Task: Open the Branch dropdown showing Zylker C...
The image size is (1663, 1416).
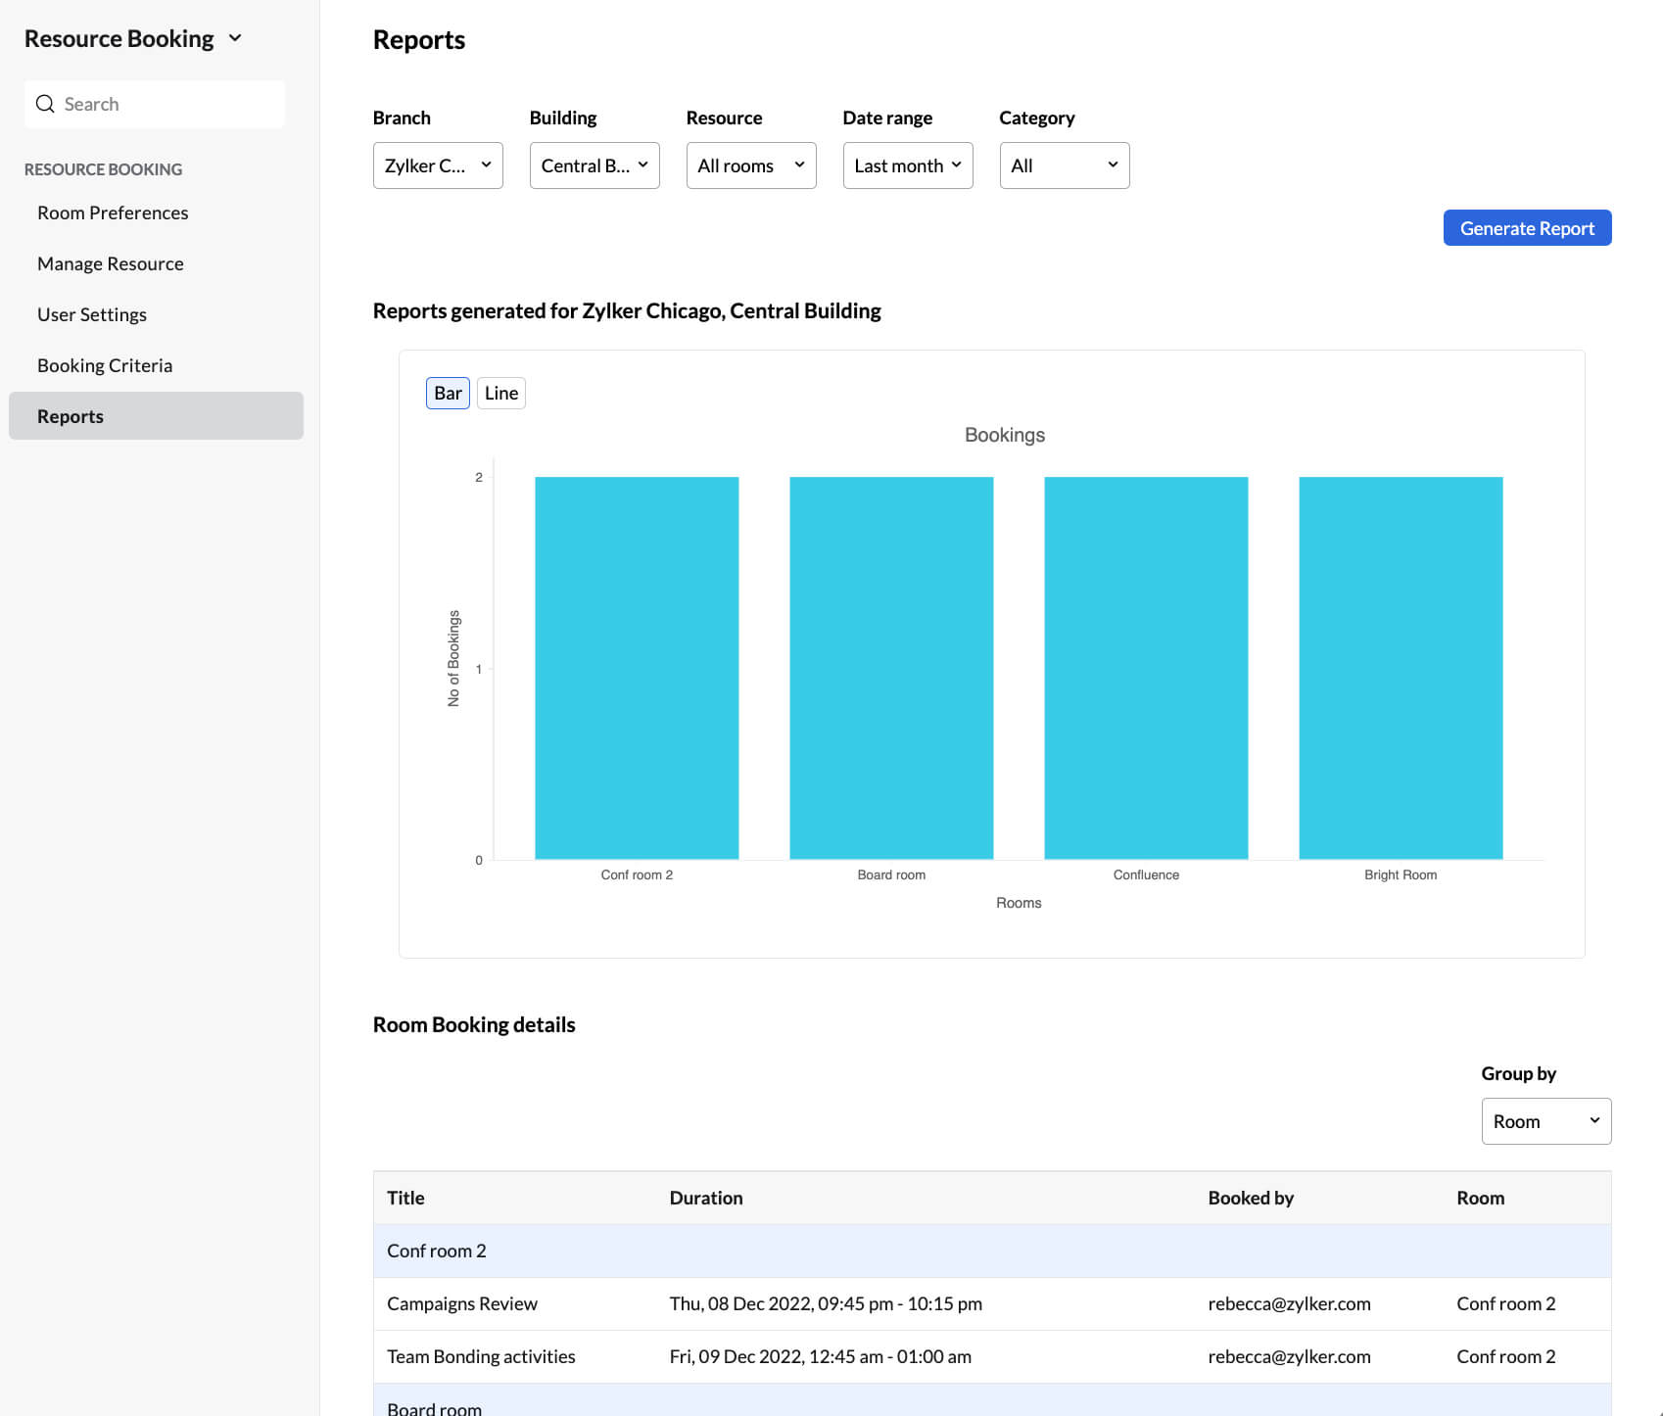Action: coord(438,165)
